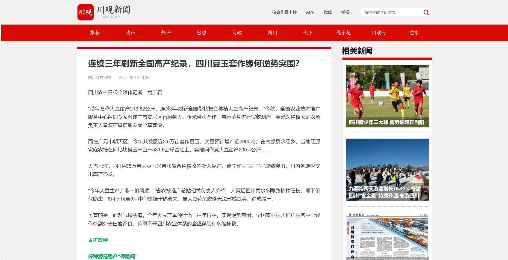Open the 推荐 navigation tab
The height and width of the screenshot is (260, 508).
pyautogui.click(x=95, y=33)
